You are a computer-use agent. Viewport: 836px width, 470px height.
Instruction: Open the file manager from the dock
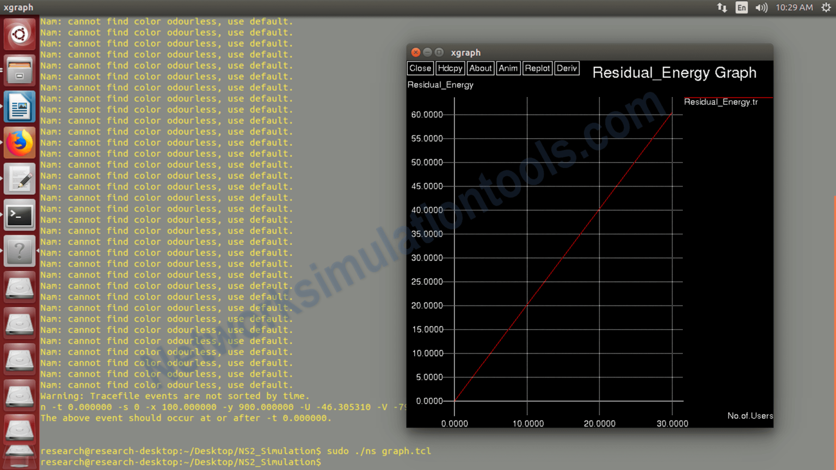click(x=19, y=71)
